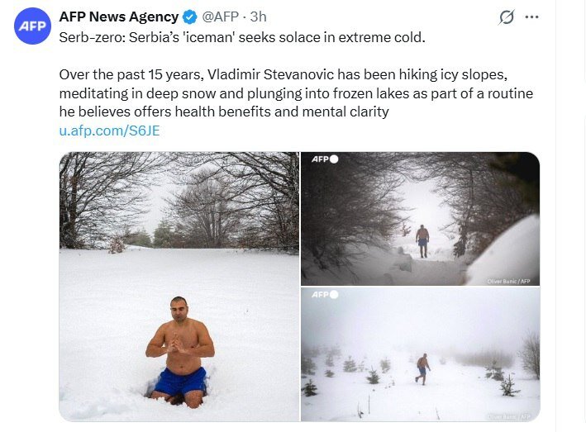Click the AFP watermark on top-right photo
Image resolution: width=586 pixels, height=432 pixels.
coord(324,159)
